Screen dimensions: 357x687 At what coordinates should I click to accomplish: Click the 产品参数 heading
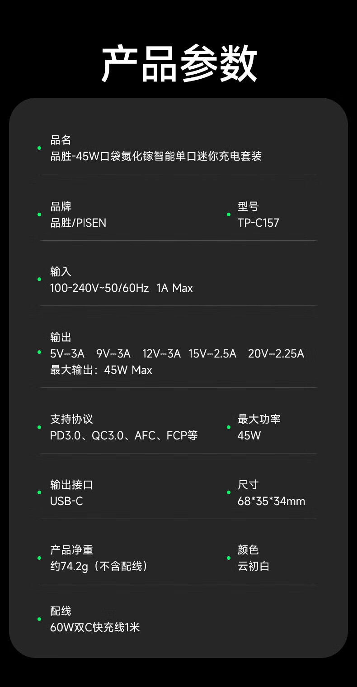pos(179,64)
